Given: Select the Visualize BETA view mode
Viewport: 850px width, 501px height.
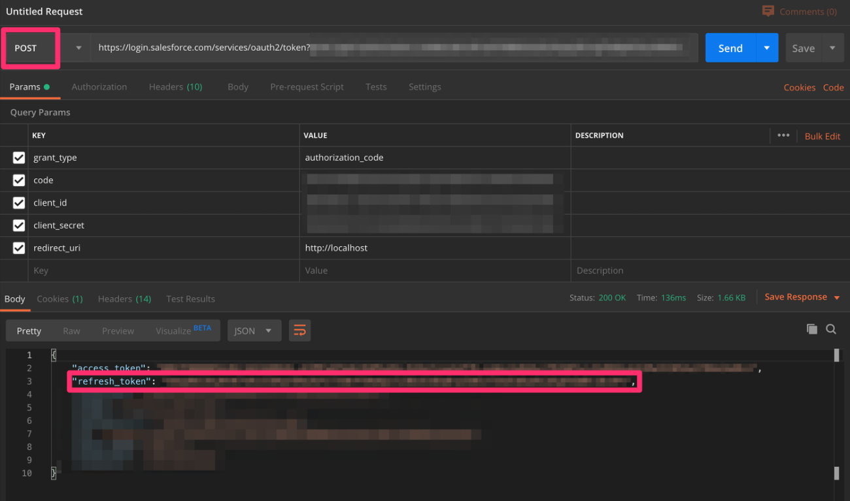Looking at the screenshot, I should [183, 331].
